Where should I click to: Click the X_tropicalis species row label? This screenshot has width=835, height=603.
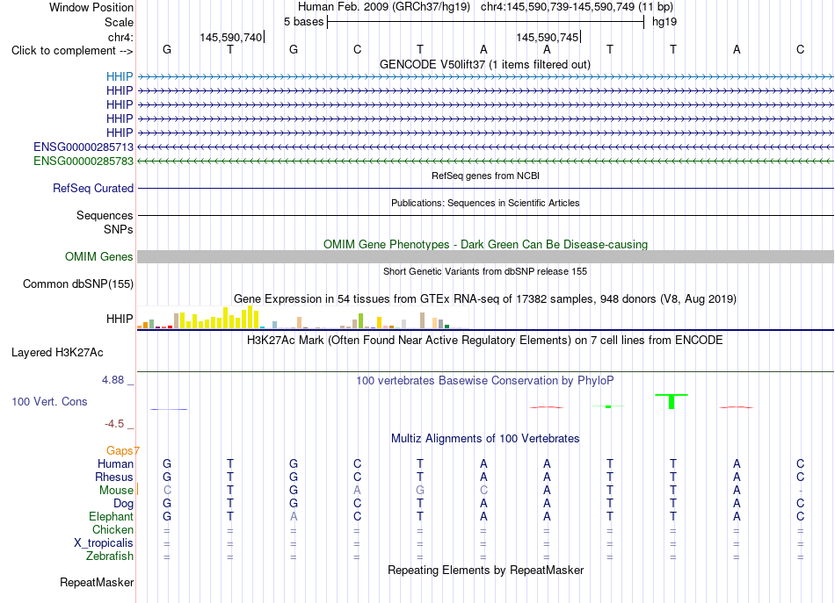coord(104,543)
